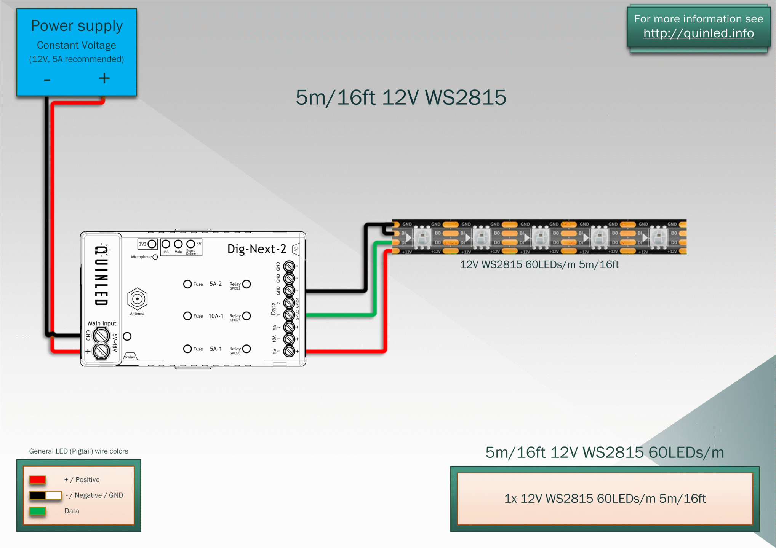Screen dimensions: 776x548
Task: Click the Microphone hole indicator
Action: [x=155, y=257]
